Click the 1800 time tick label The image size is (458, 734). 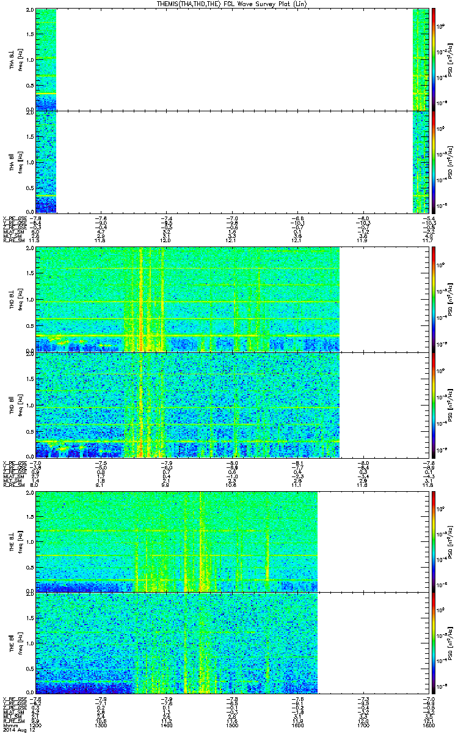coord(429,724)
